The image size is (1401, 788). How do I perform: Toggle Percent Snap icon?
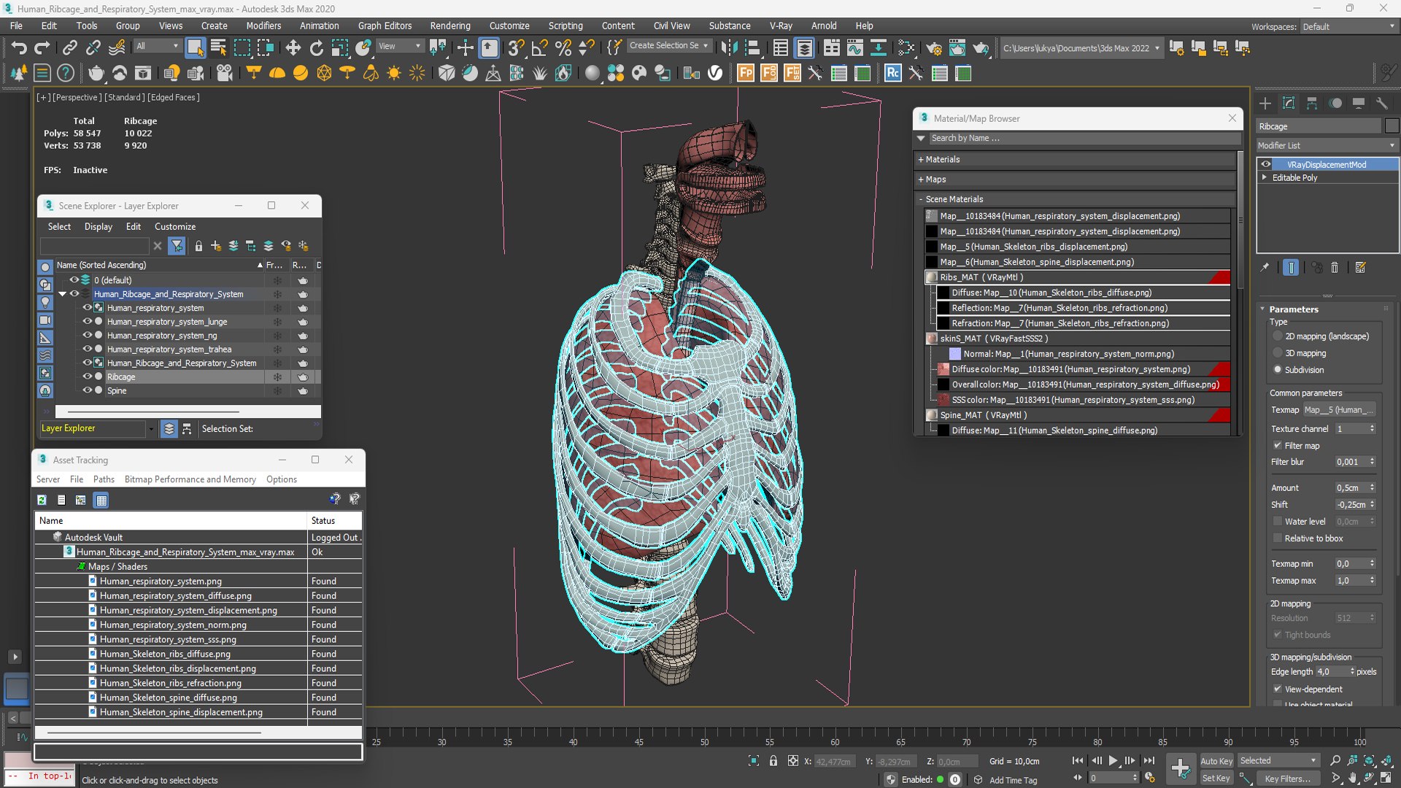563,48
